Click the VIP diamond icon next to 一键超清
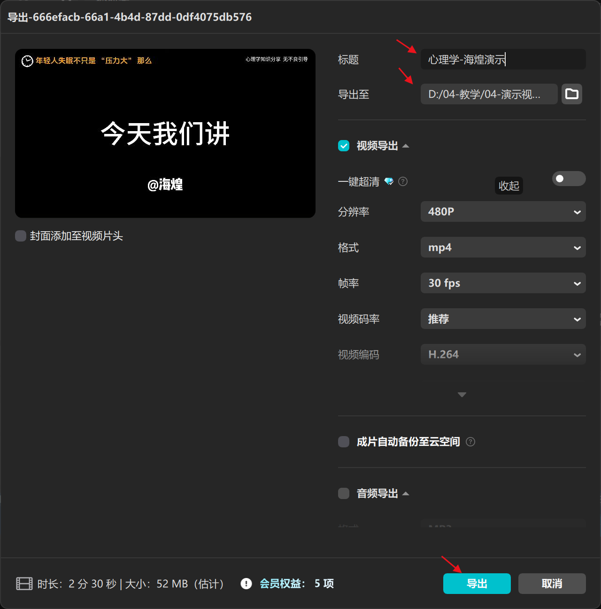Image resolution: width=601 pixels, height=609 pixels. click(x=389, y=181)
